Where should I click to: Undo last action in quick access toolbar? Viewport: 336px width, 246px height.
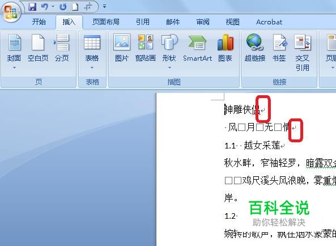(45, 7)
